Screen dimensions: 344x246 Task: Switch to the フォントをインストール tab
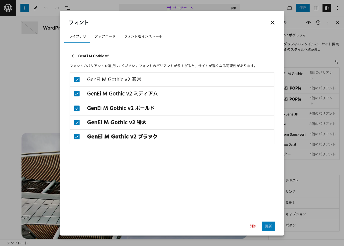[x=143, y=36]
